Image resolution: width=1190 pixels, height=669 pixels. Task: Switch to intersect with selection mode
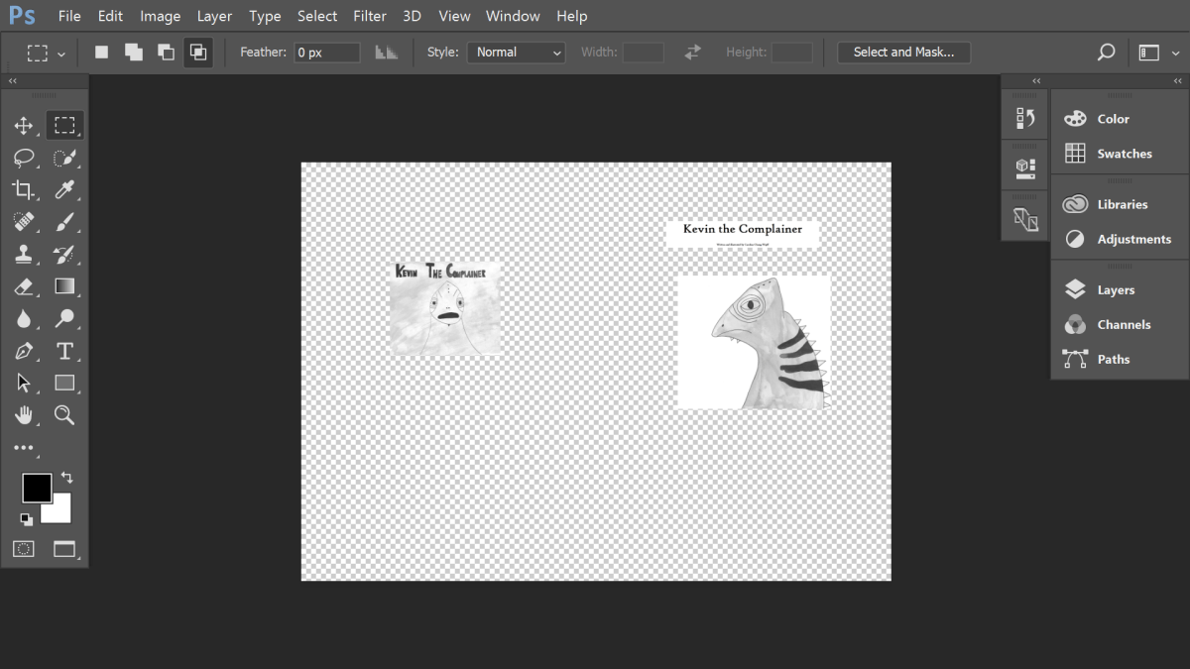point(197,52)
